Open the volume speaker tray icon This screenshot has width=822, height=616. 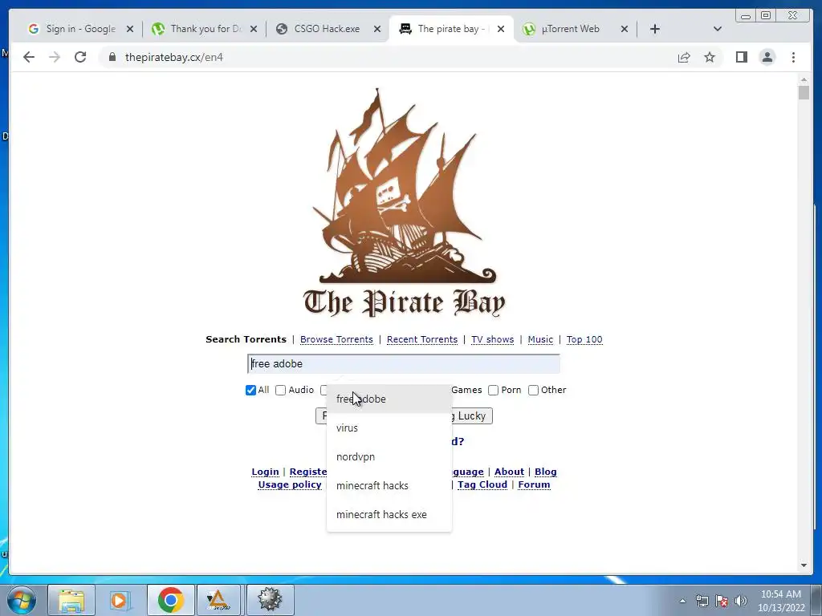point(741,601)
